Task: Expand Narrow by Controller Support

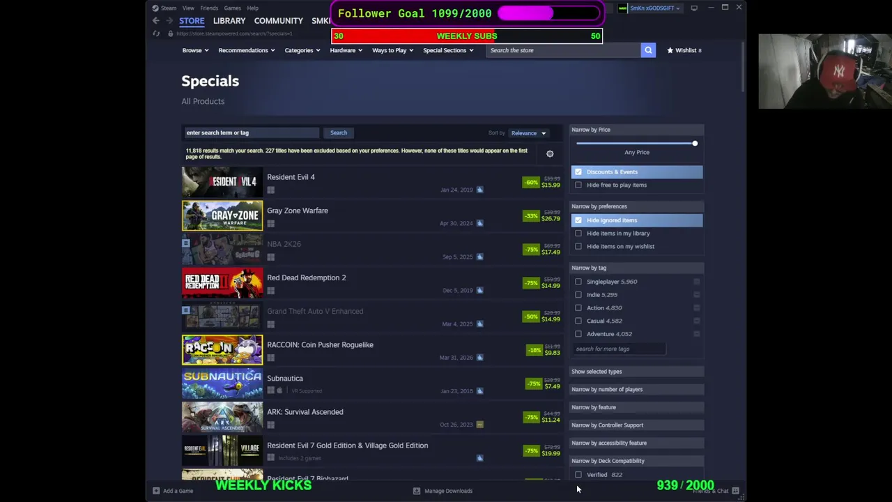Action: [x=637, y=425]
